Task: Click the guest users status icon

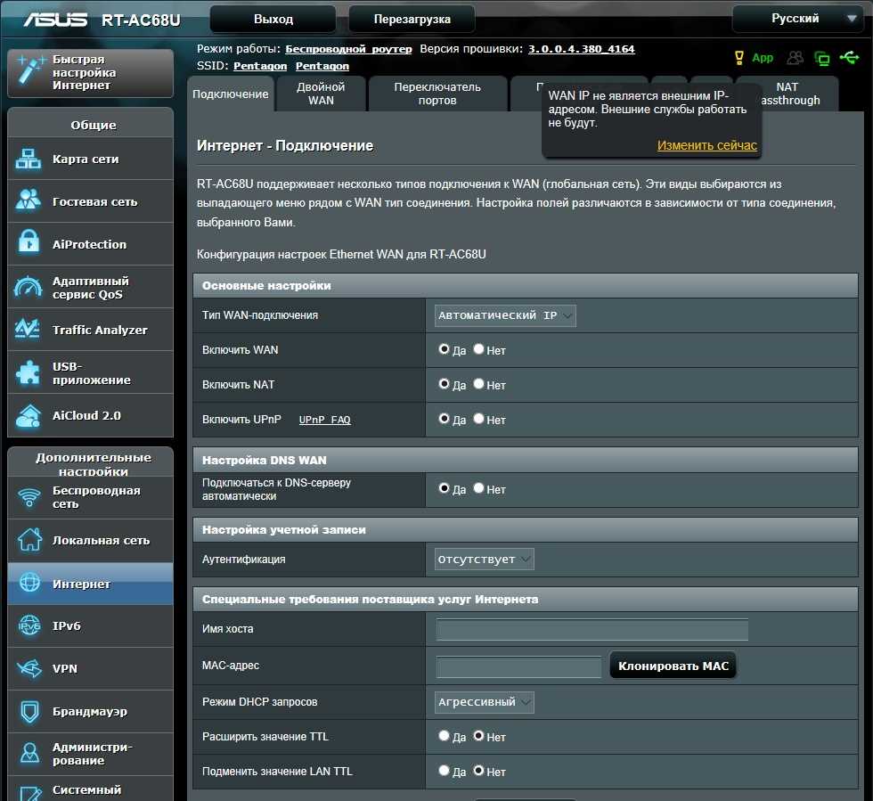Action: (795, 57)
